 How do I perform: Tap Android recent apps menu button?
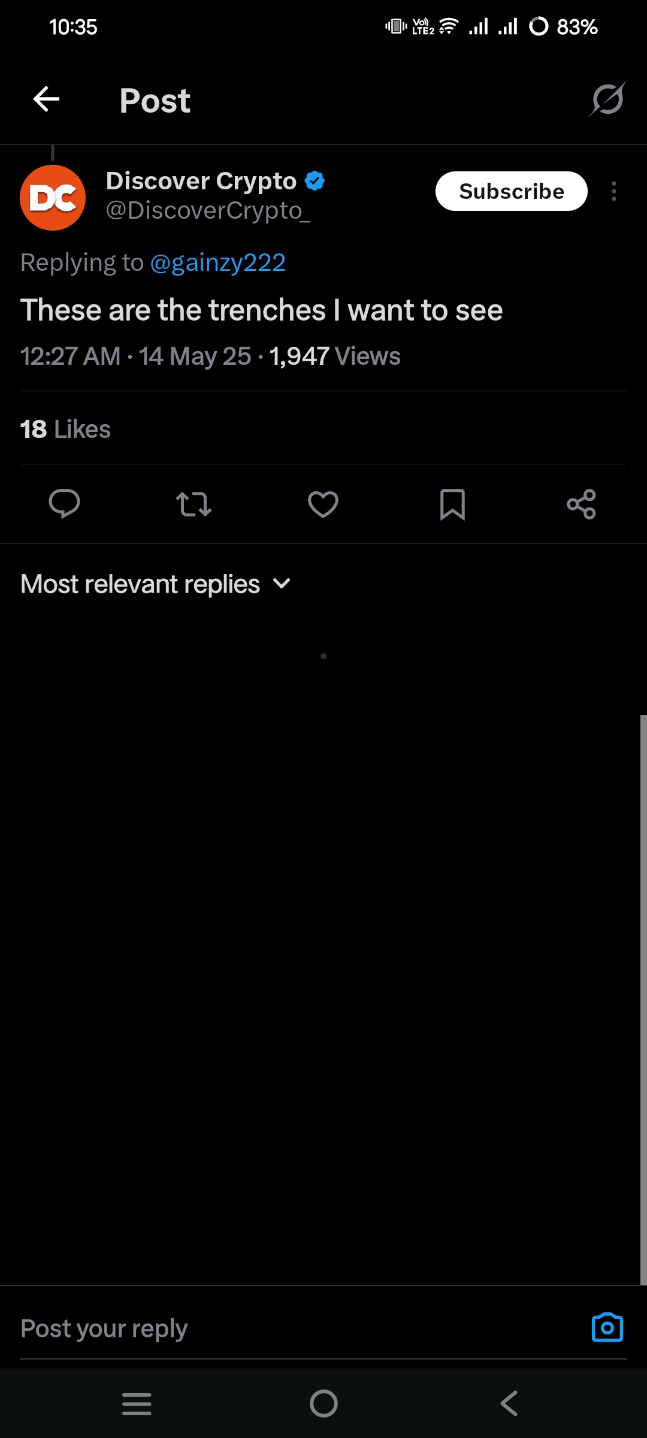click(x=137, y=1403)
